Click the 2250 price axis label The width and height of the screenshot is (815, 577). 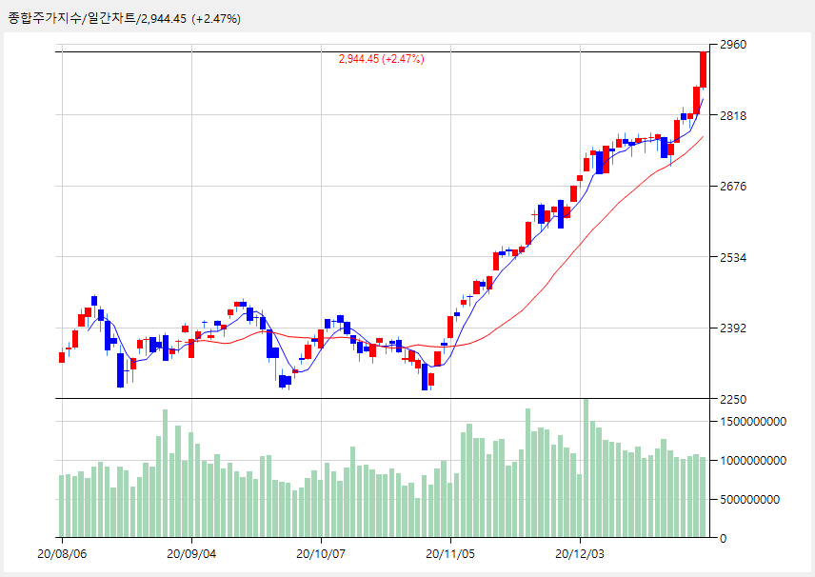[x=733, y=399]
